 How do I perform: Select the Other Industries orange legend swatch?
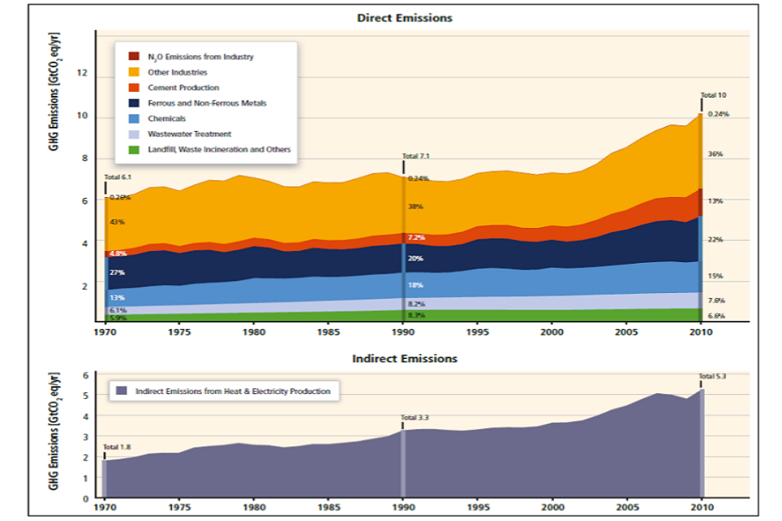(x=134, y=72)
